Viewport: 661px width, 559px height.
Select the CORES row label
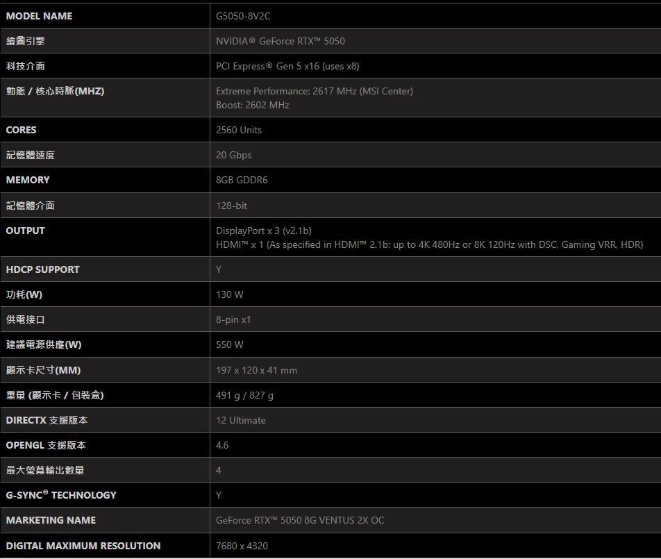(x=21, y=130)
